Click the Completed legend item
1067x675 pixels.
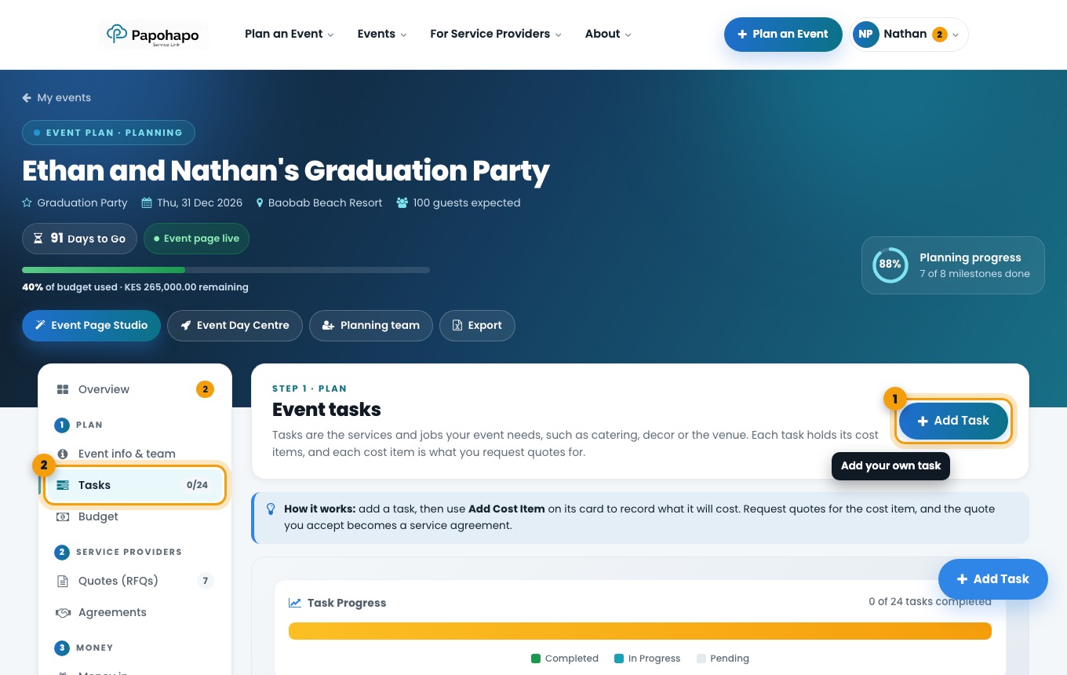(x=565, y=659)
